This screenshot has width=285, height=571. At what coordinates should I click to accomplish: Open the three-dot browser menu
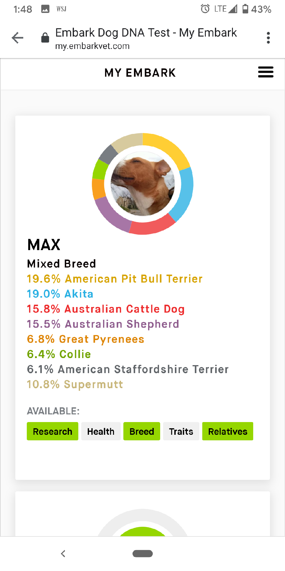pos(268,38)
